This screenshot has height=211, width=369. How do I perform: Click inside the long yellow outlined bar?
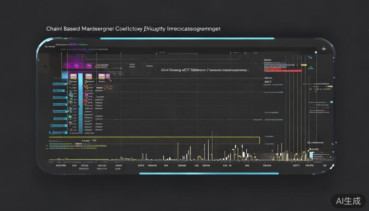tap(154, 140)
